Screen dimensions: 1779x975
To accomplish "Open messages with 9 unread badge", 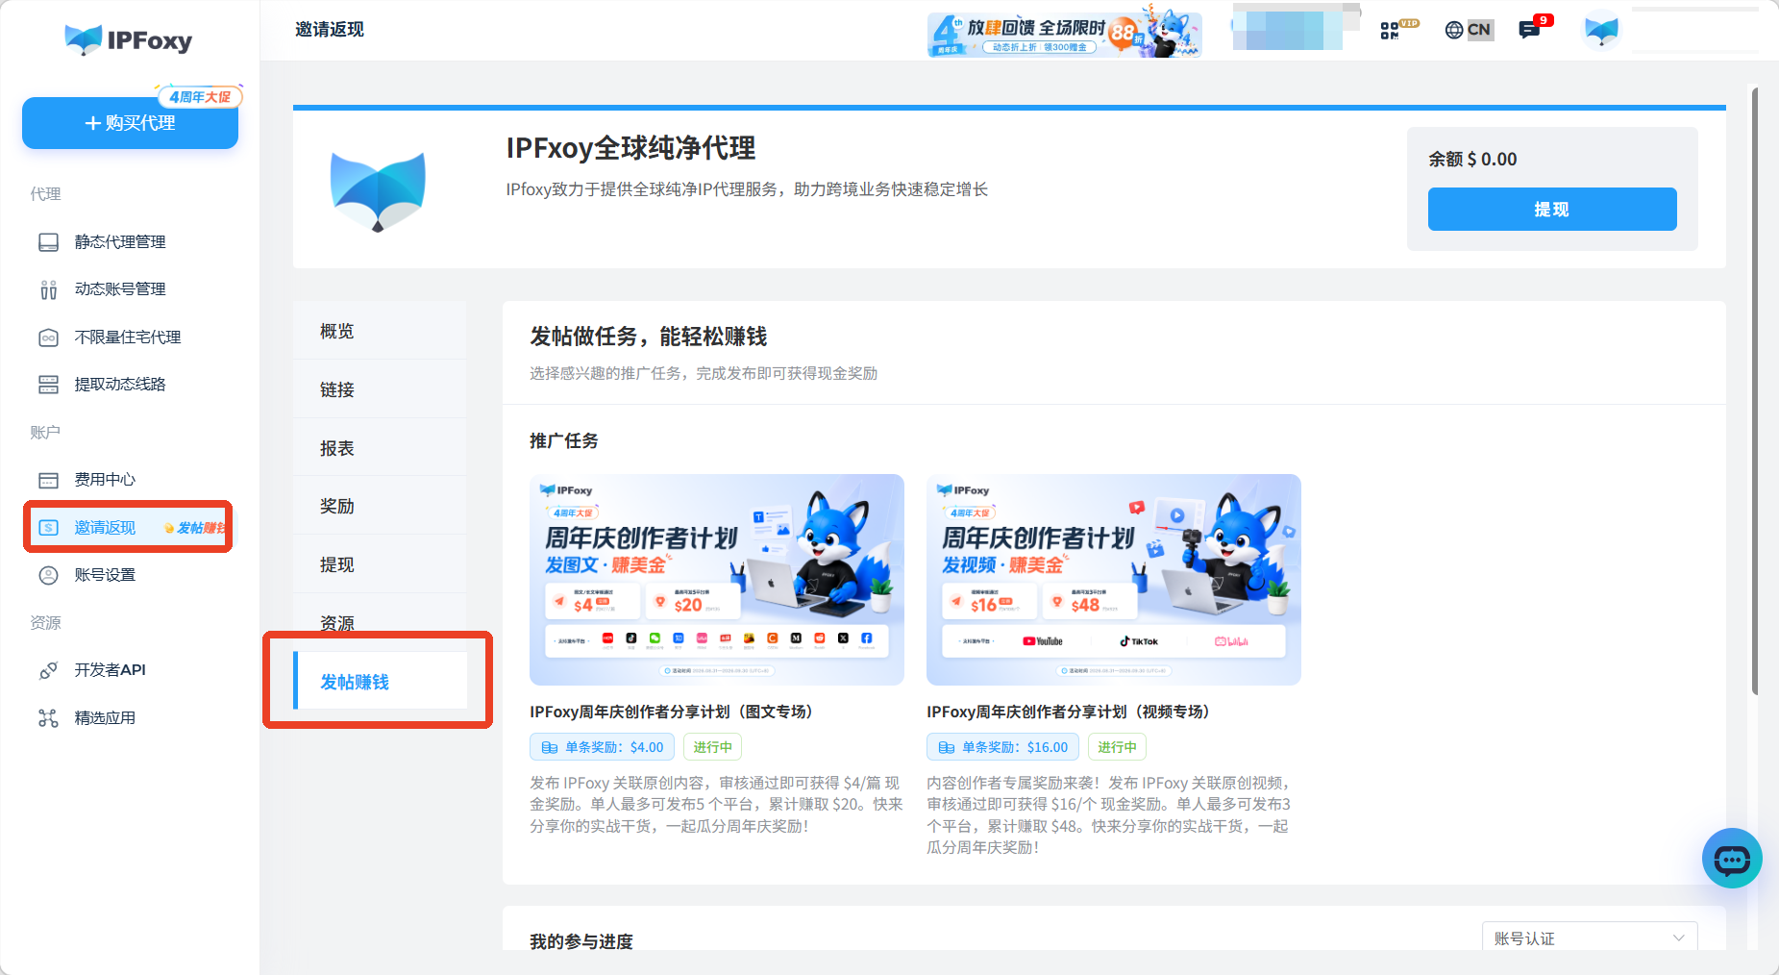I will tap(1534, 27).
